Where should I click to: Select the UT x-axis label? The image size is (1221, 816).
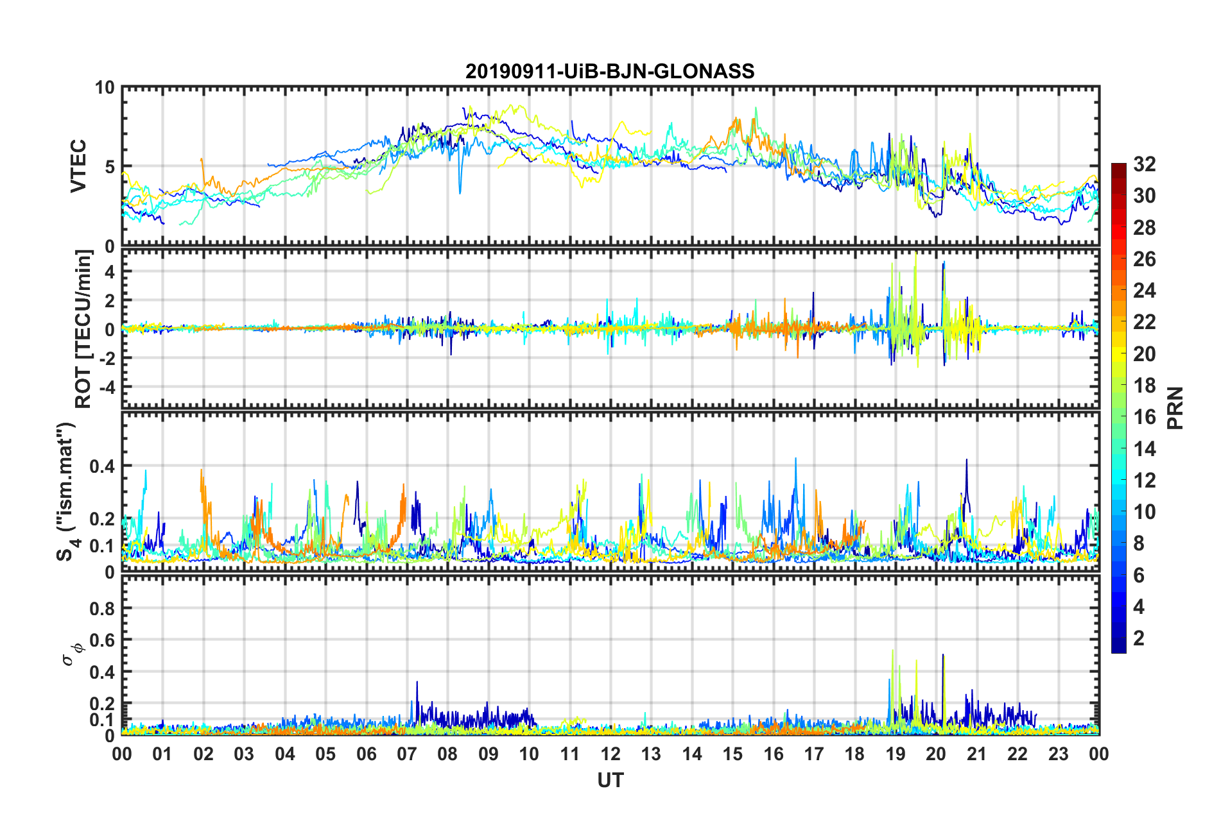click(x=610, y=780)
